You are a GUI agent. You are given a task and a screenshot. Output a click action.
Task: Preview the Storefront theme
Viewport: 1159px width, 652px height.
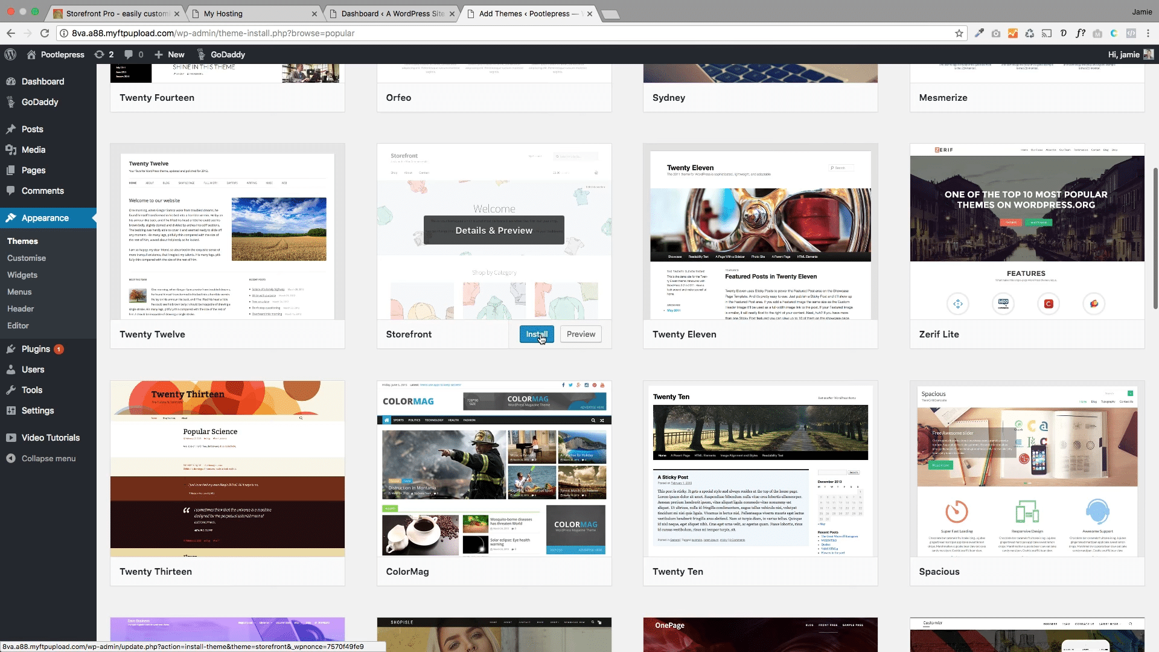click(x=581, y=334)
